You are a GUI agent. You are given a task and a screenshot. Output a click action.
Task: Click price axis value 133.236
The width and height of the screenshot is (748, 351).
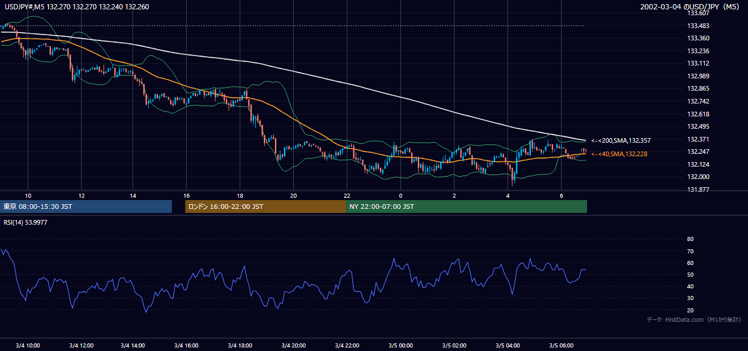coord(697,51)
